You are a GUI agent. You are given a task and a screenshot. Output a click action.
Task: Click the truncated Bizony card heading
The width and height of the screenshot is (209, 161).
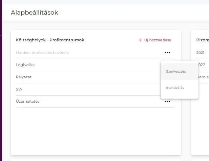[203, 40]
